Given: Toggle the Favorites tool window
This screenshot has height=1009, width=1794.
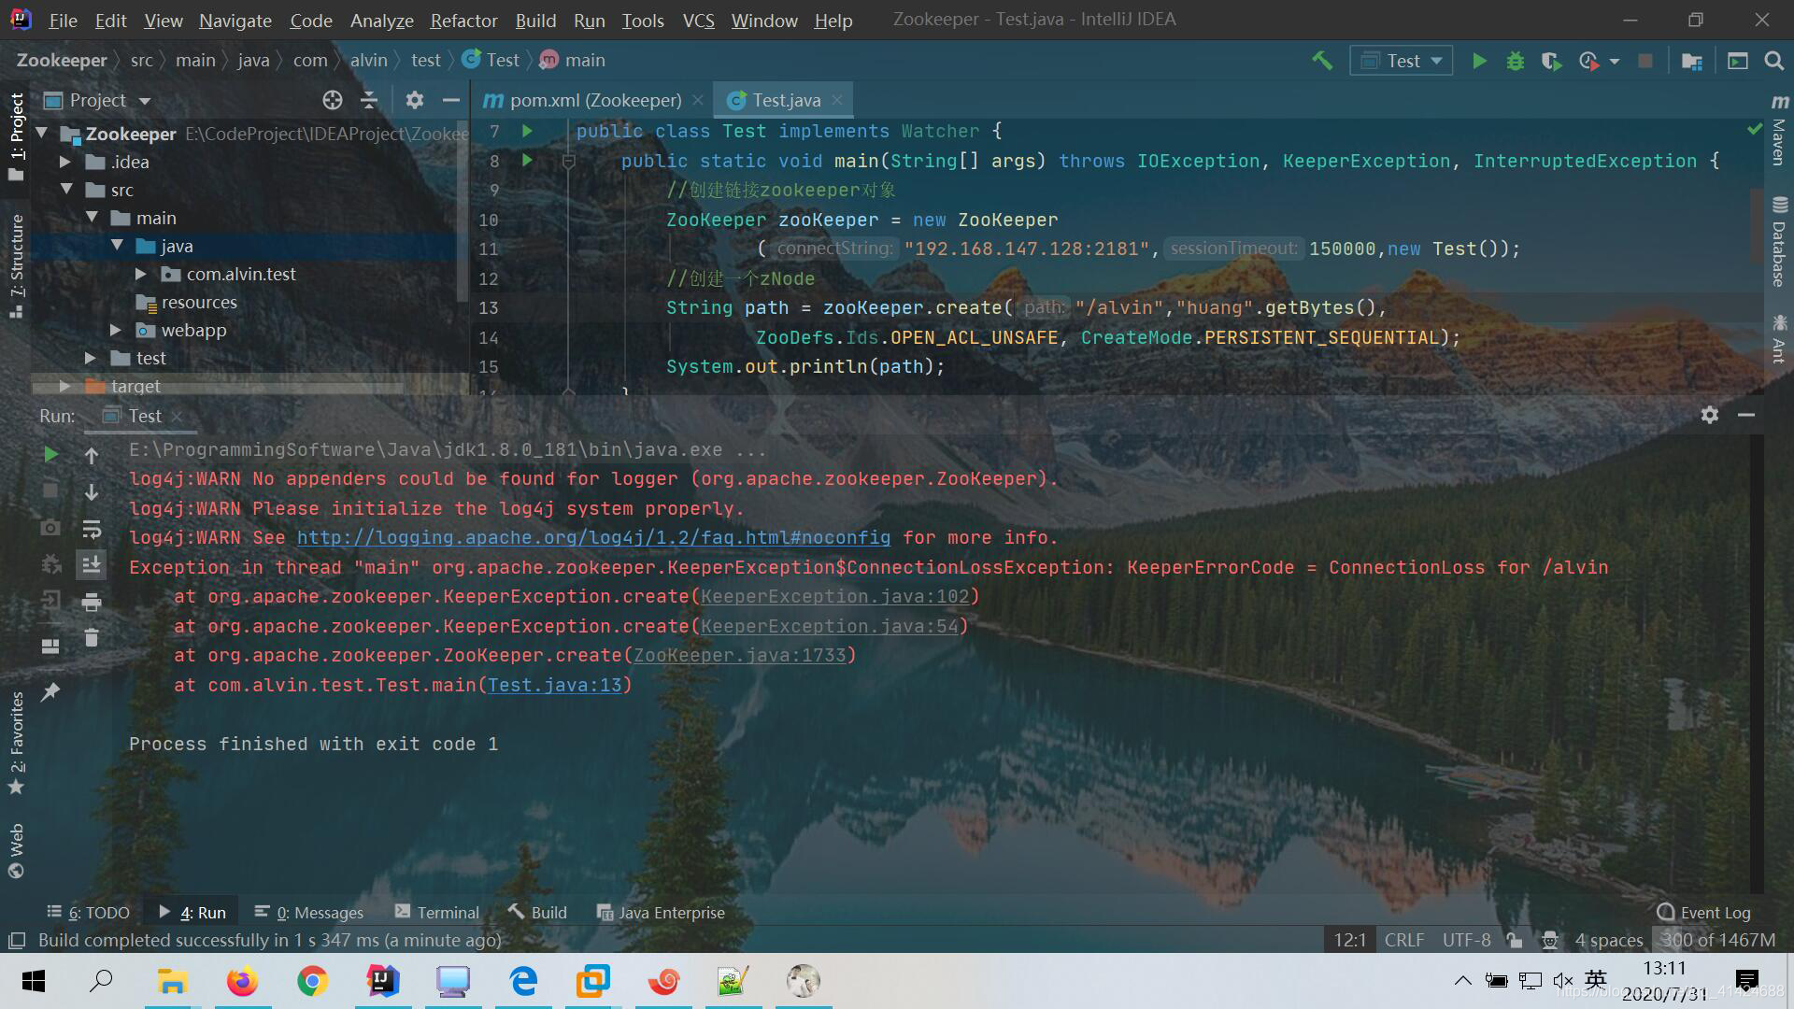Looking at the screenshot, I should pyautogui.click(x=16, y=742).
